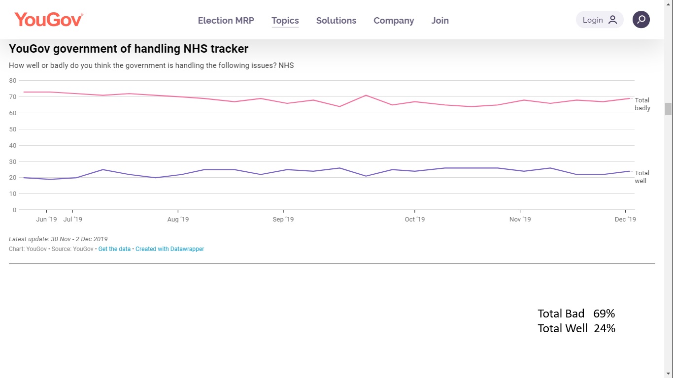Click the "Oct '19" axis label
The height and width of the screenshot is (378, 673).
(415, 220)
